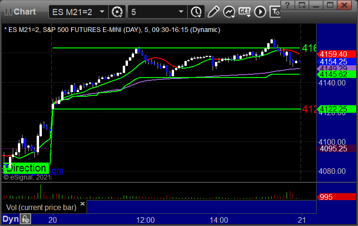Close the chart window
This screenshot has height=226, width=358.
click(345, 5)
